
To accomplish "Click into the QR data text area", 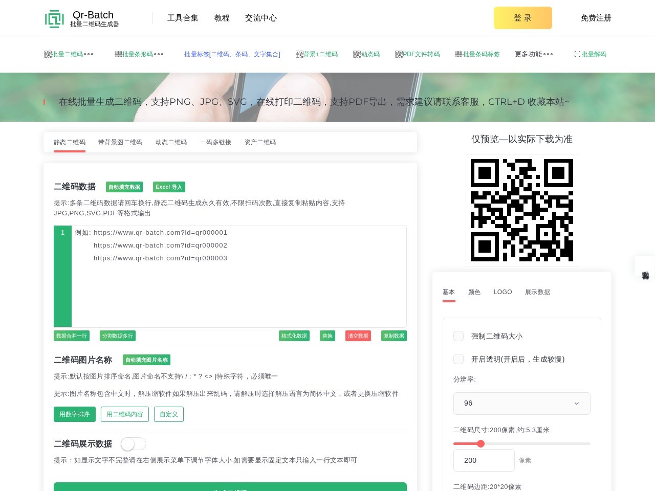I will (x=239, y=276).
